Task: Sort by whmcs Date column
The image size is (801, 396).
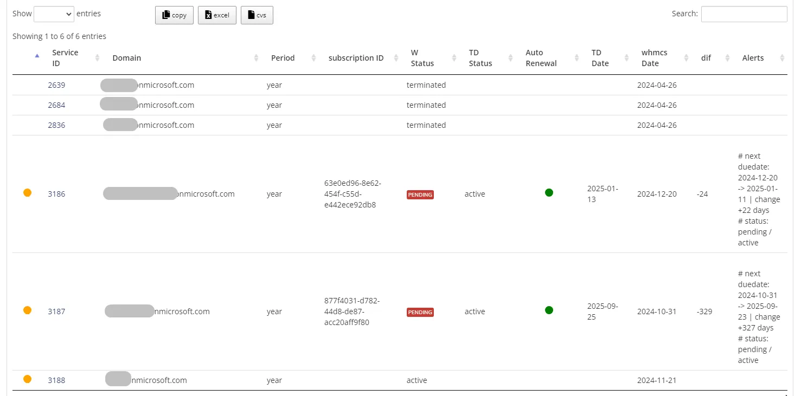Action: click(654, 58)
